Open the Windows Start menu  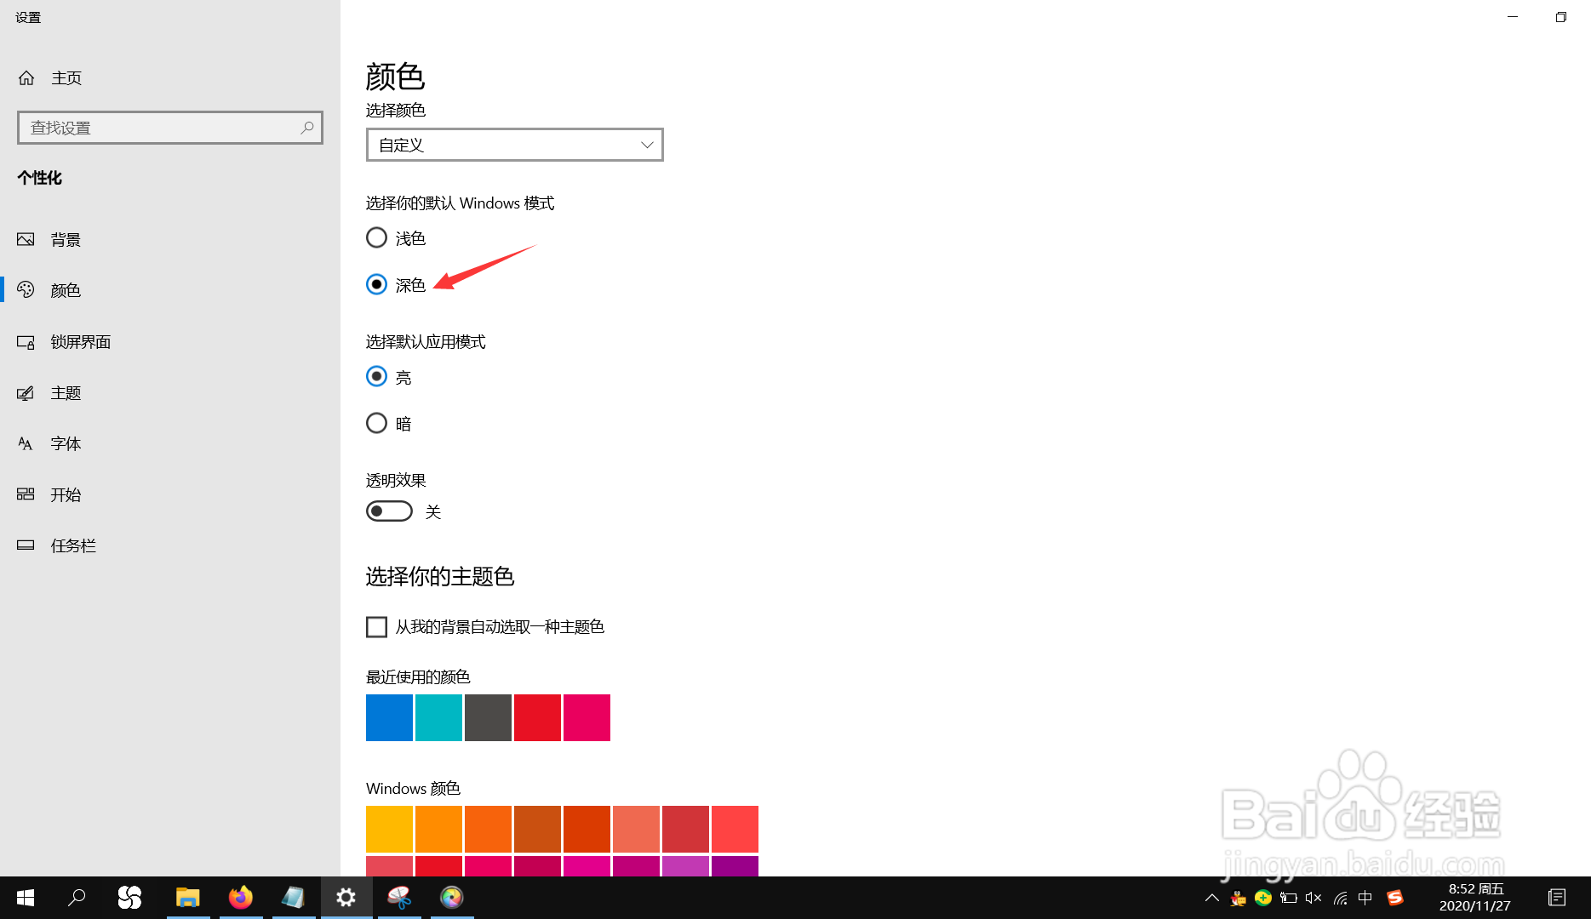pos(26,898)
